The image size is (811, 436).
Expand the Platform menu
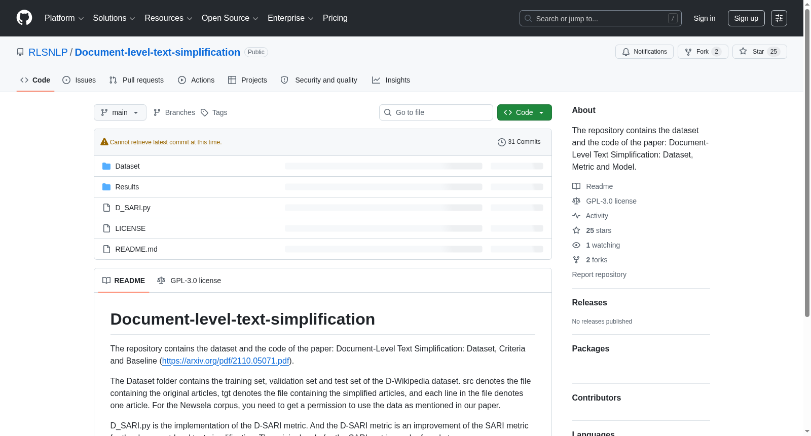64,18
